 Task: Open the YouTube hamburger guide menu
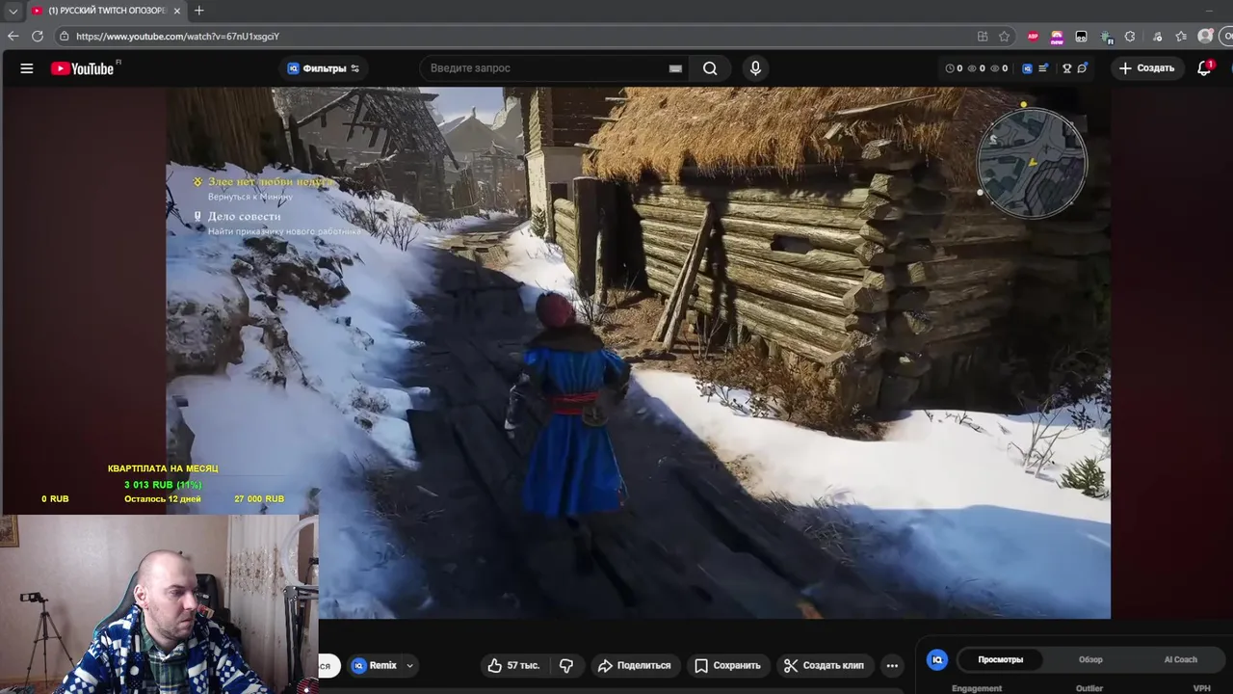27,68
